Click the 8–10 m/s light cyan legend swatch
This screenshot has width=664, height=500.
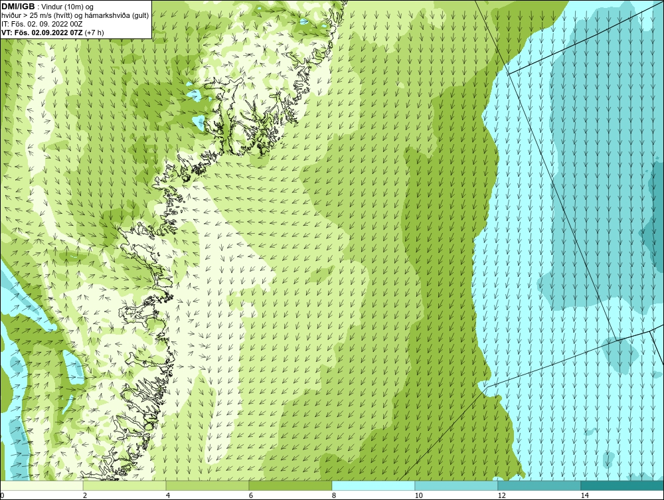373,485
